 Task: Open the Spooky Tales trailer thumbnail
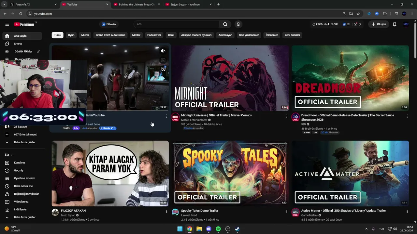click(230, 174)
